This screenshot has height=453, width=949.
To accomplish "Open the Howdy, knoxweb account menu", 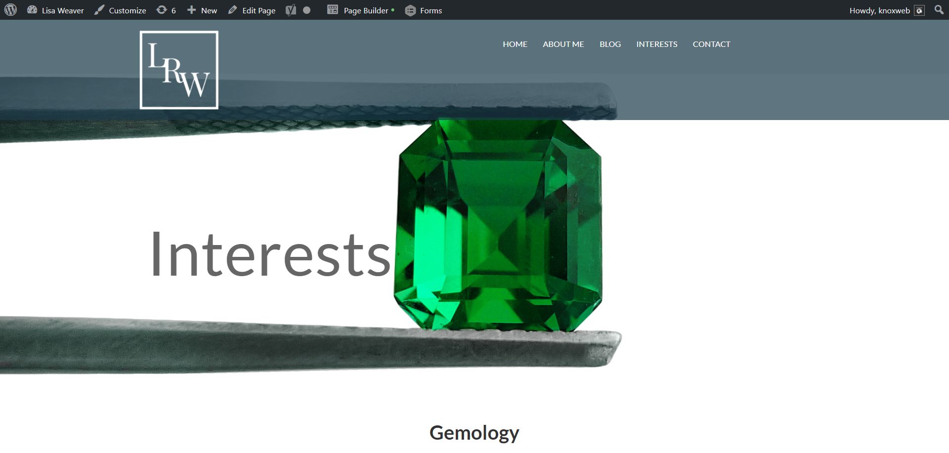I will (879, 10).
